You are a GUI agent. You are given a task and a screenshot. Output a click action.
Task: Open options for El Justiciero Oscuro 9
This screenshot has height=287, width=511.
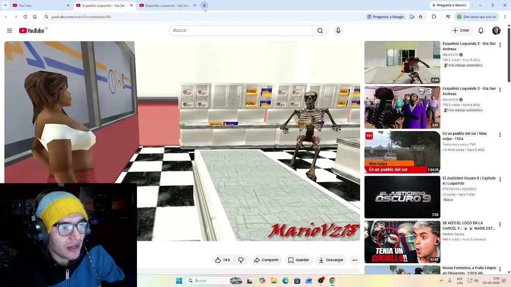pos(500,180)
